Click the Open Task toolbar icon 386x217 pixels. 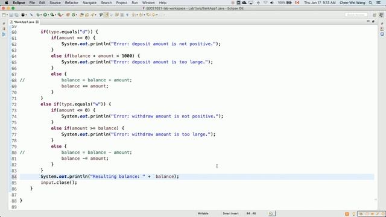click(87, 15)
